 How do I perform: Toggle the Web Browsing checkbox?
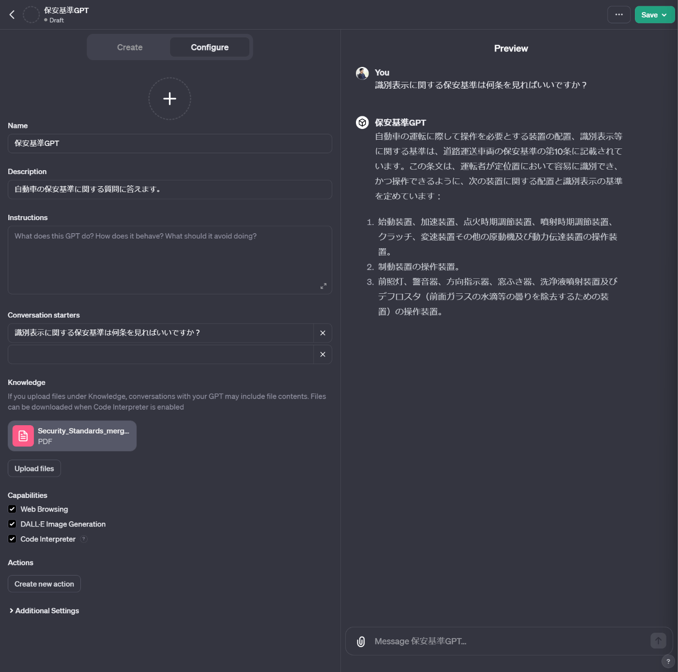pyautogui.click(x=12, y=509)
